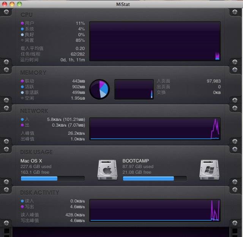Open the NETWORK section header
Screen dimensions: 243x237
[x=34, y=111]
